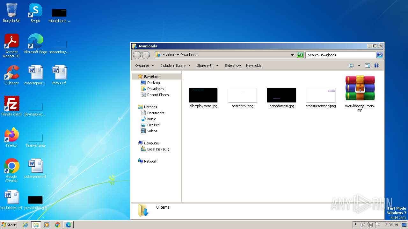Image resolution: width=408 pixels, height=229 pixels.
Task: Open Acrobat Reader DC shortcut
Action: (x=11, y=46)
